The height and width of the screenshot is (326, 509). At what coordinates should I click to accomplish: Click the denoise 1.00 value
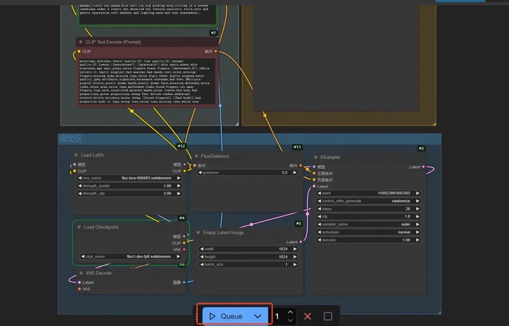click(x=406, y=240)
